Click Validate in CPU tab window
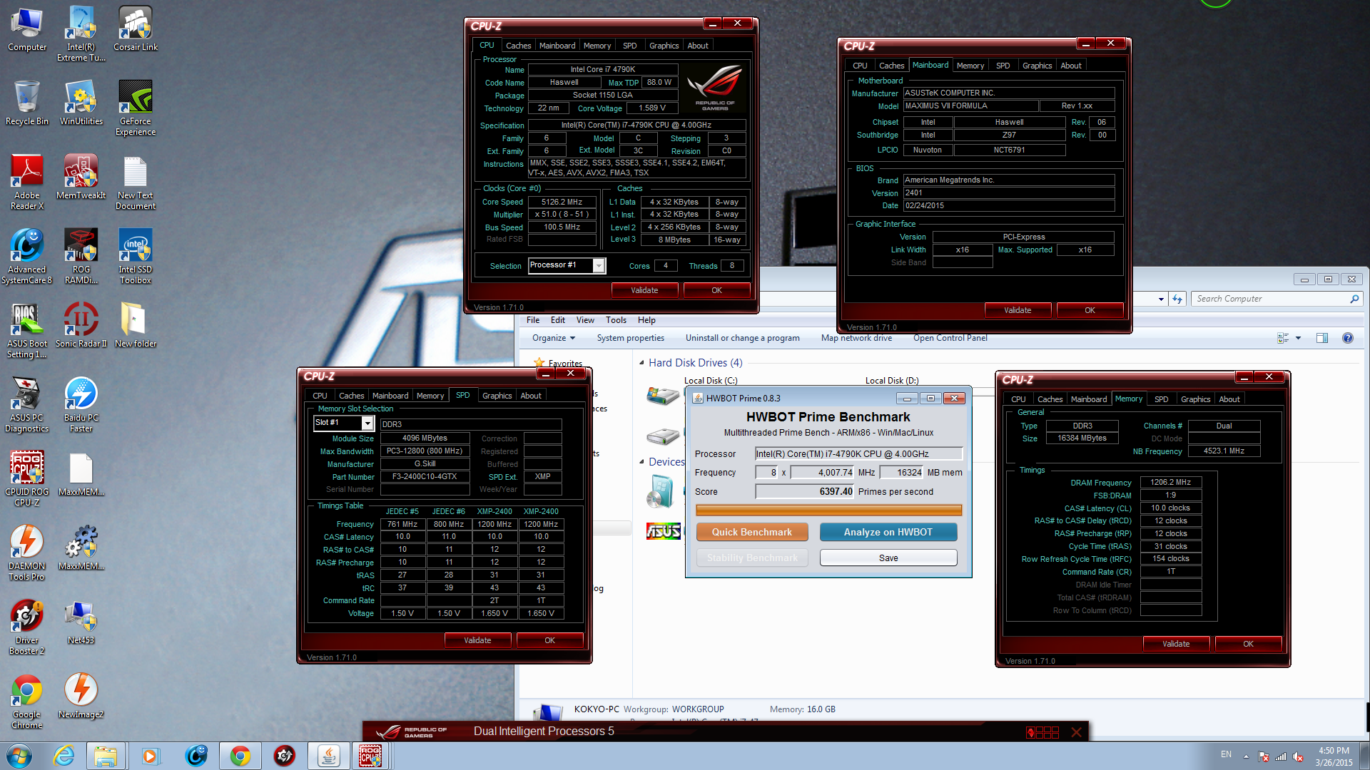This screenshot has width=1370, height=770. click(x=644, y=290)
